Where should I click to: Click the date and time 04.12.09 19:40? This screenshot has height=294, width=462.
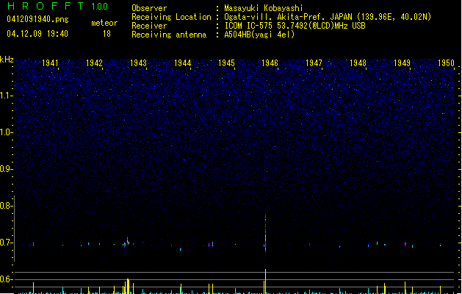(x=37, y=34)
